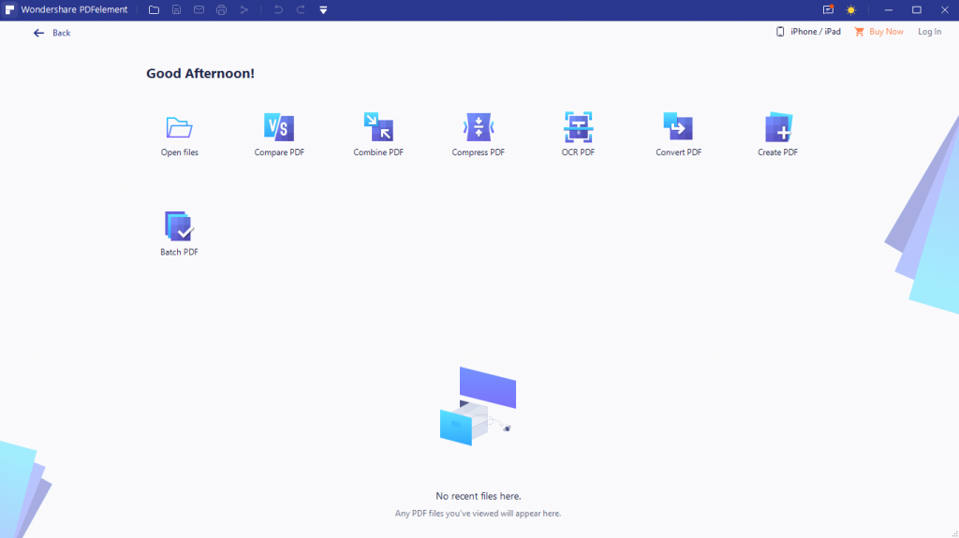959x538 pixels.
Task: Launch the Convert PDF tool
Action: [678, 135]
